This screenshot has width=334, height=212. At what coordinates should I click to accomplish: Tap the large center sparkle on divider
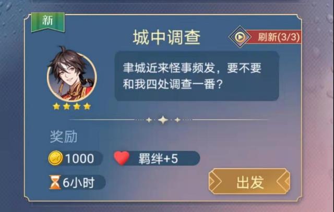(163, 120)
